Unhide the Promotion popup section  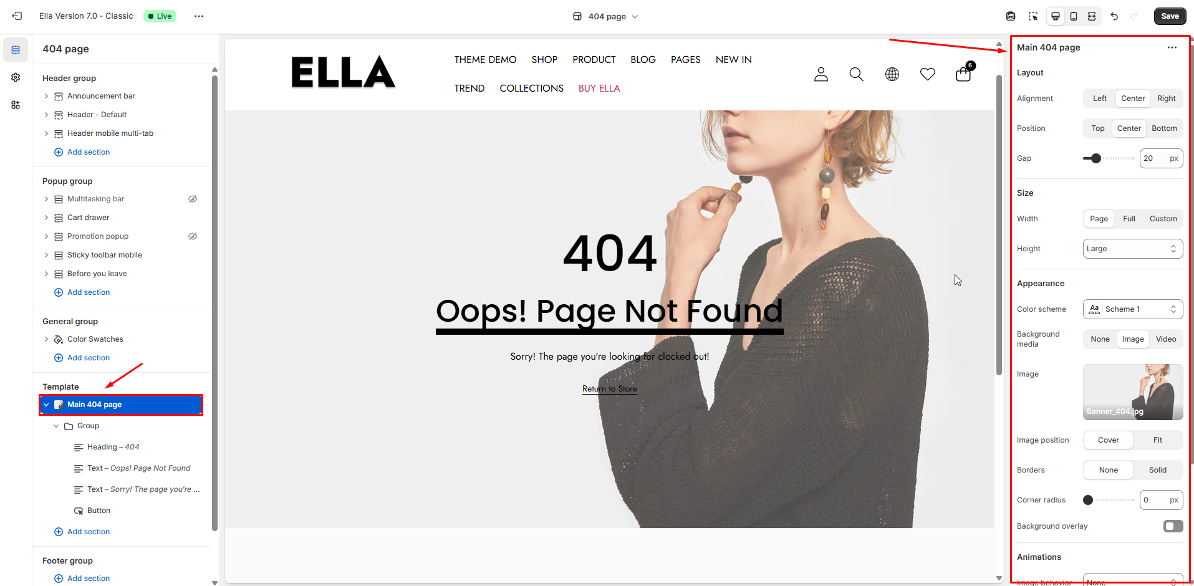click(x=193, y=236)
